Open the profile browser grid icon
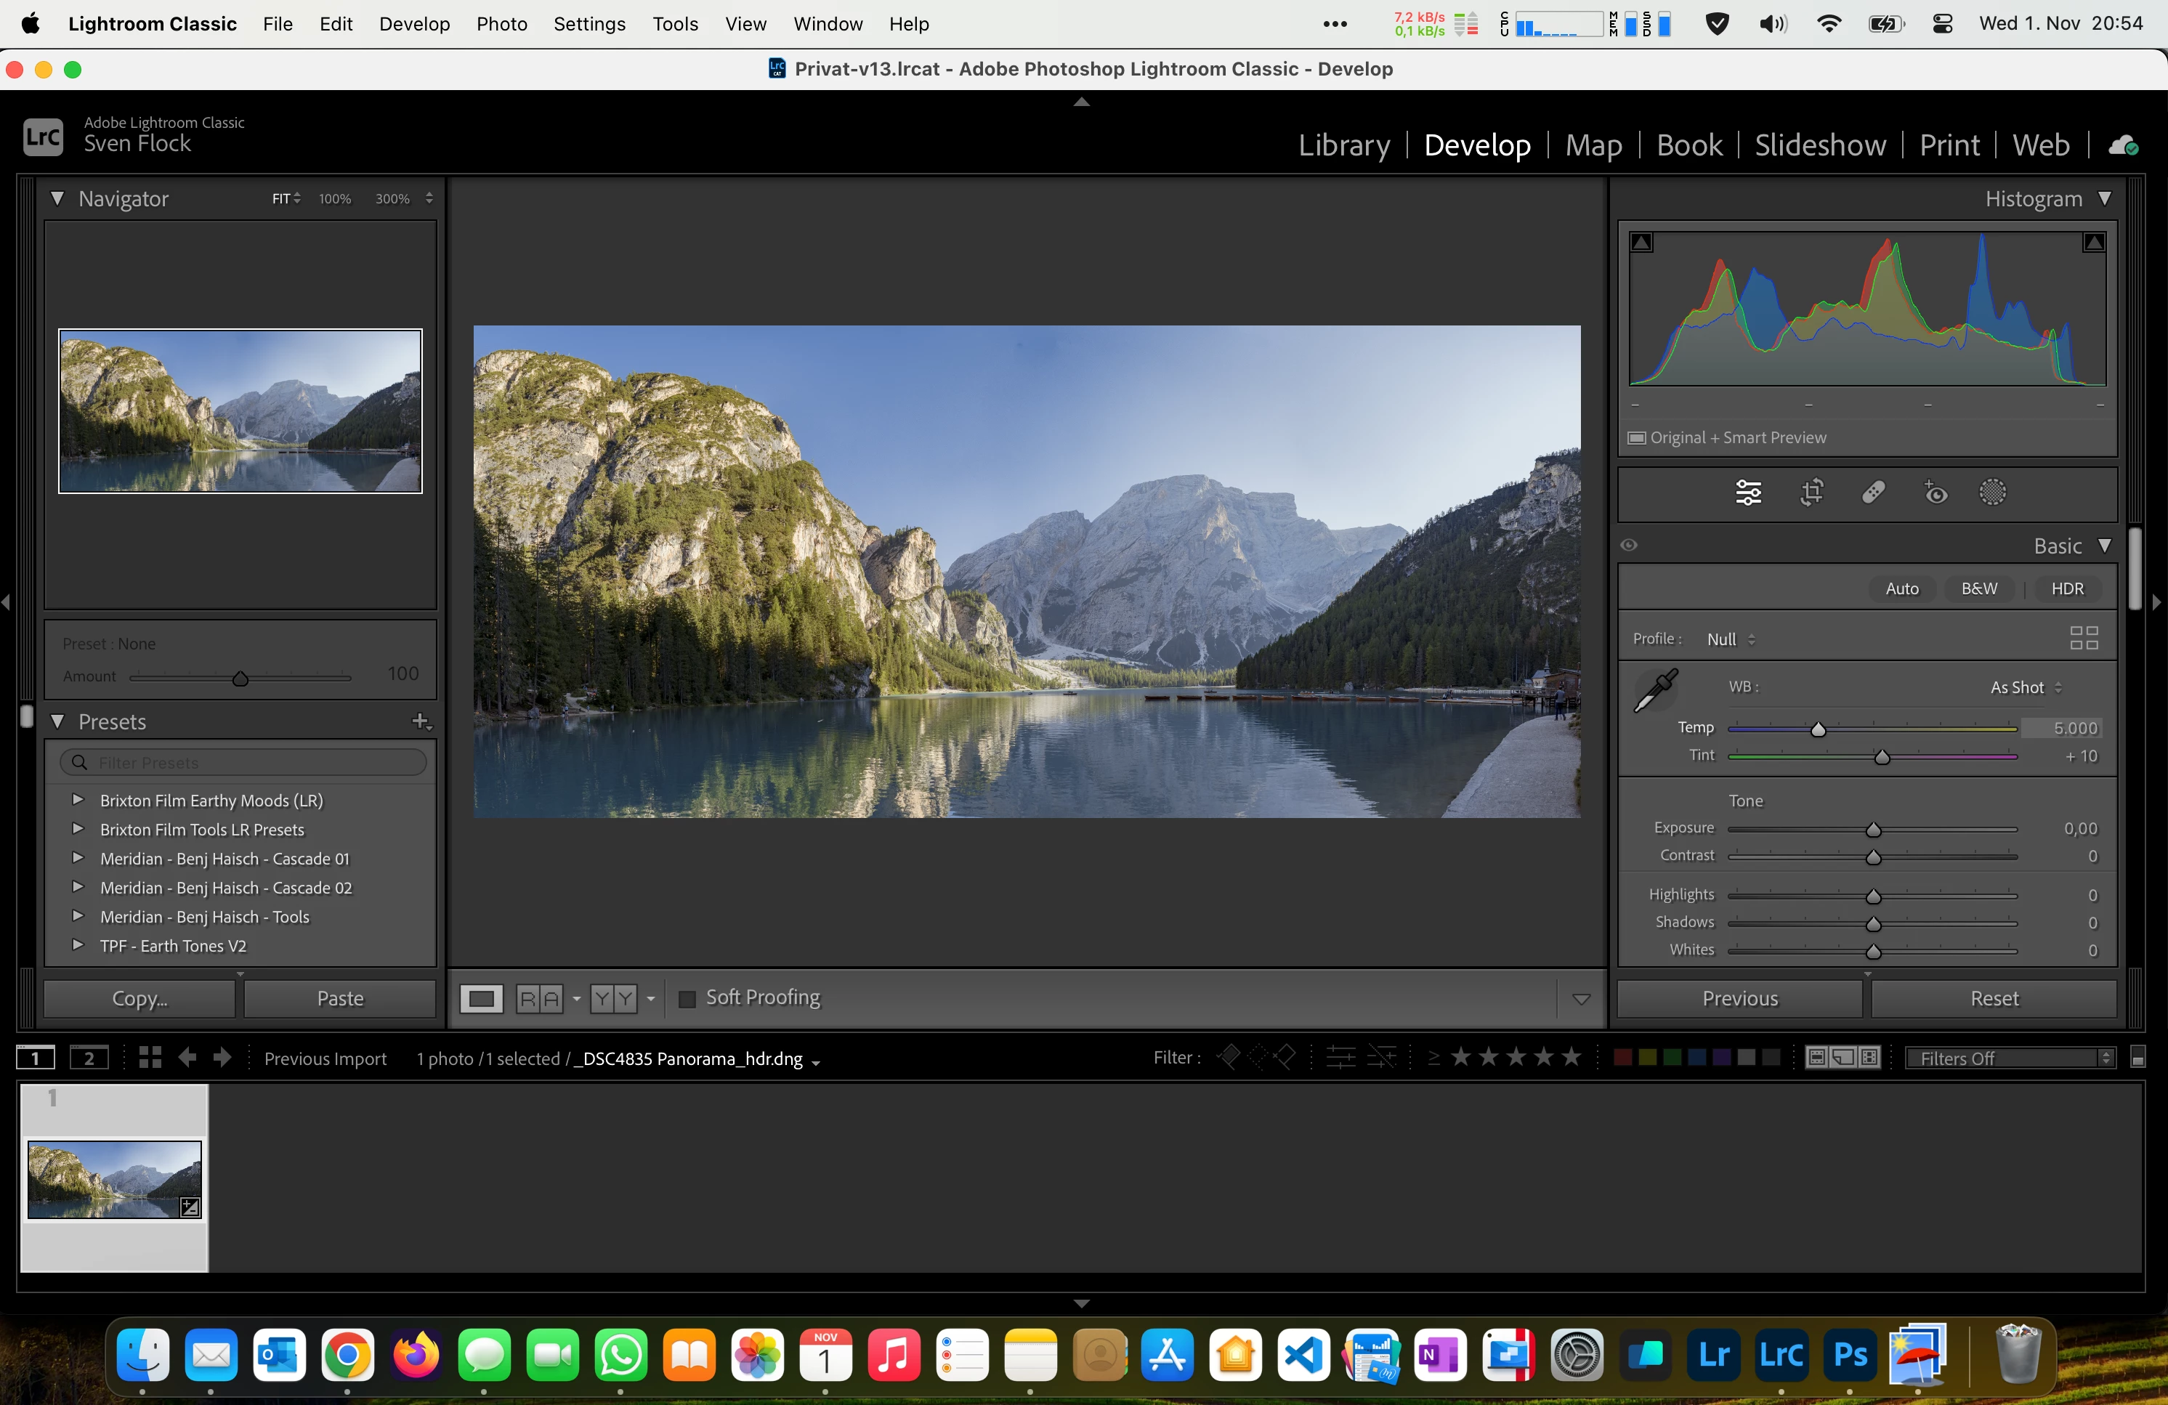 click(2083, 639)
